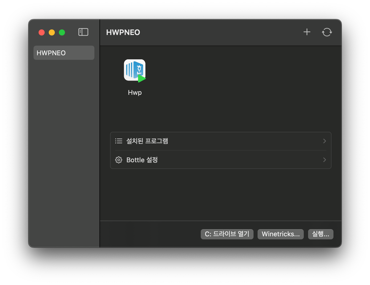The width and height of the screenshot is (370, 285).
Task: Open the Hwp program icon
Action: click(x=135, y=71)
